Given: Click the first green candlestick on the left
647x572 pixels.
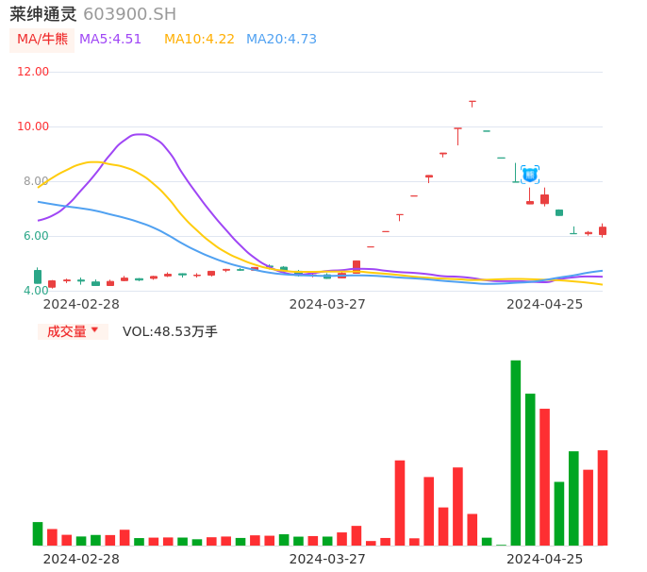Looking at the screenshot, I should pyautogui.click(x=38, y=277).
